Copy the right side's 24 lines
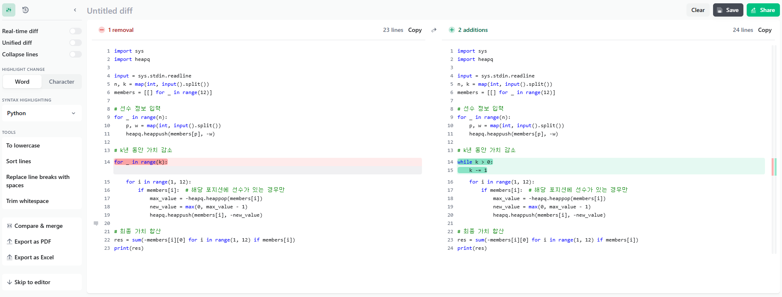 click(x=765, y=30)
